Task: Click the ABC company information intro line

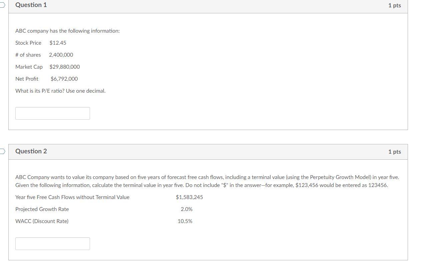Action: [x=67, y=31]
